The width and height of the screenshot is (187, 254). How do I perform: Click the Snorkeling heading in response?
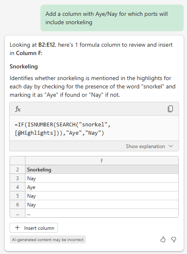pyautogui.click(x=24, y=66)
